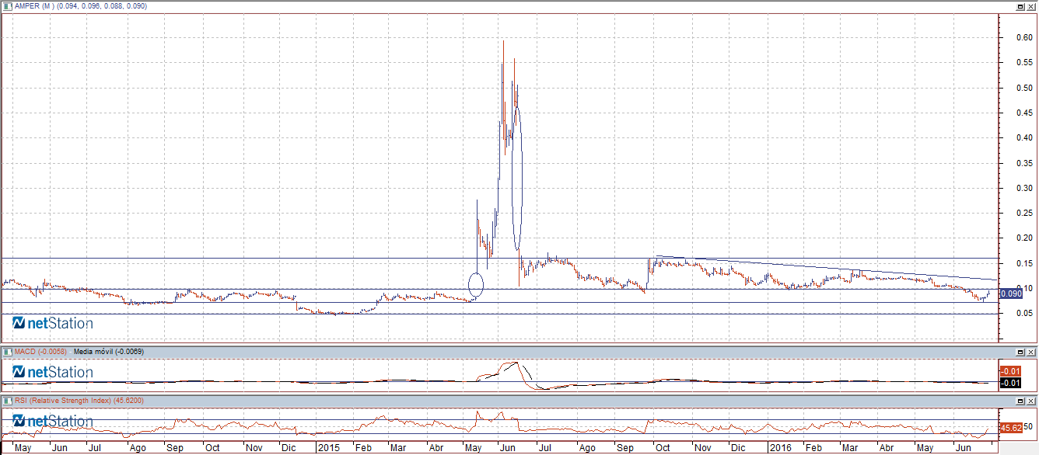
Task: Maximize the MACD indicator panel
Action: pos(1020,352)
